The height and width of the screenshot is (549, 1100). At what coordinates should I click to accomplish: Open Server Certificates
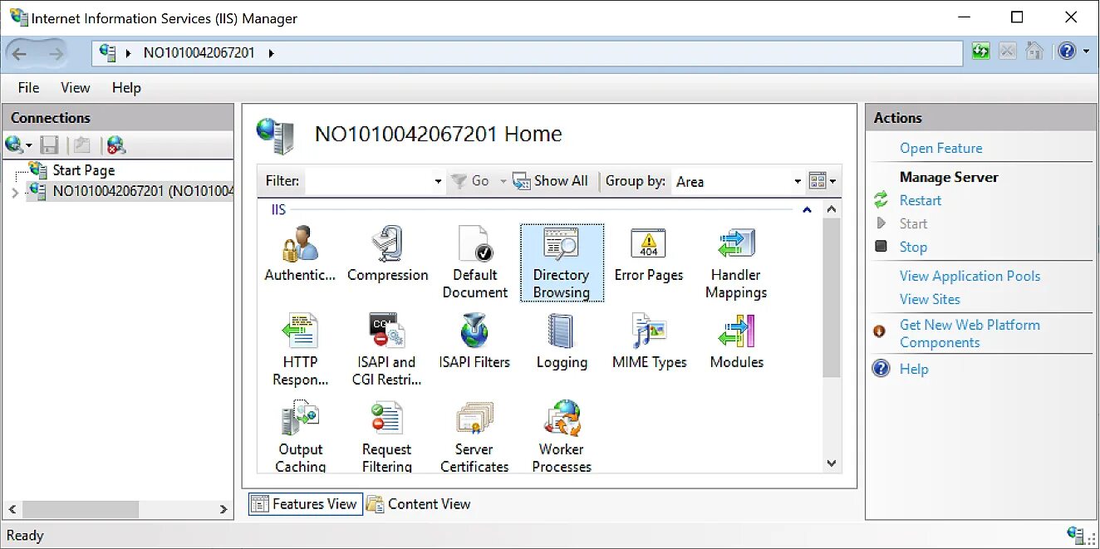click(474, 436)
